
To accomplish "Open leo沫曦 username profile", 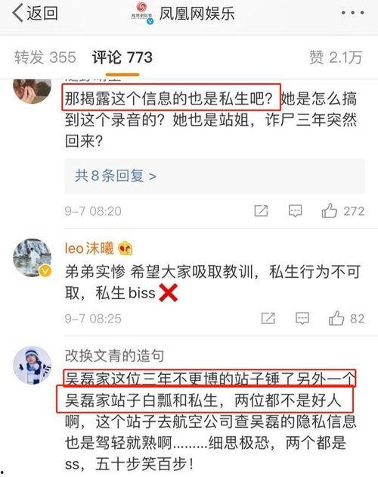I will pos(89,248).
